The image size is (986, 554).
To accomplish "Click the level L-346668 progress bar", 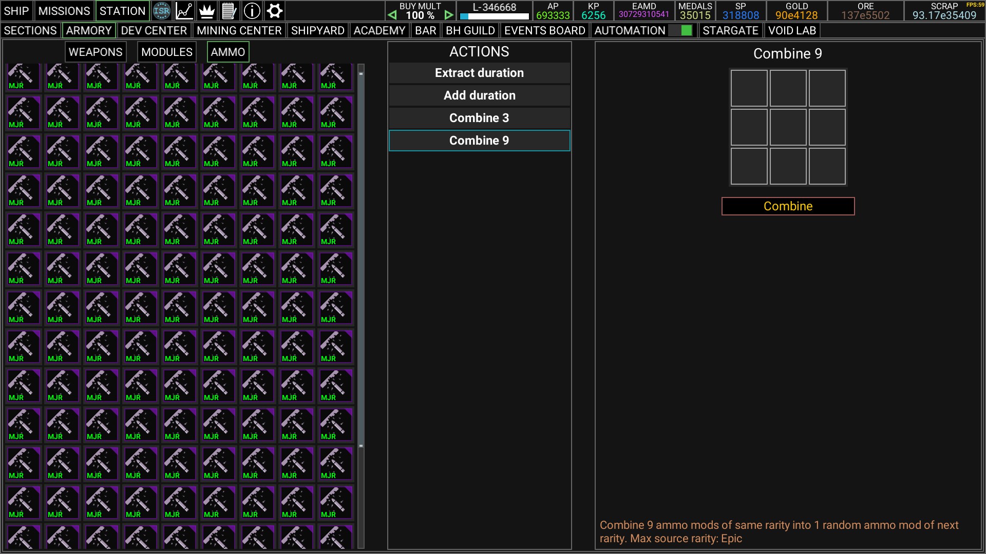I will 494,16.
